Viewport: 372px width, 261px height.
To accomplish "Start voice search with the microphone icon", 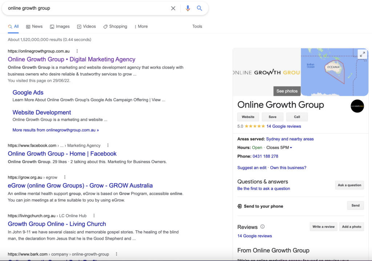I will tap(188, 8).
